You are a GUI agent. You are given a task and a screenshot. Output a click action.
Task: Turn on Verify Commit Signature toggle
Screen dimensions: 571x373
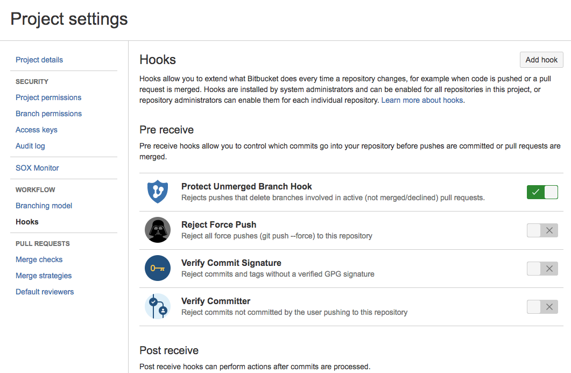coord(542,269)
